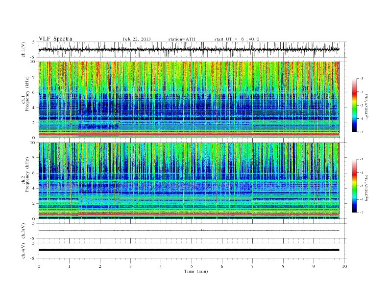Pick the ch.2 spectrogram color scale bar

click(355, 186)
